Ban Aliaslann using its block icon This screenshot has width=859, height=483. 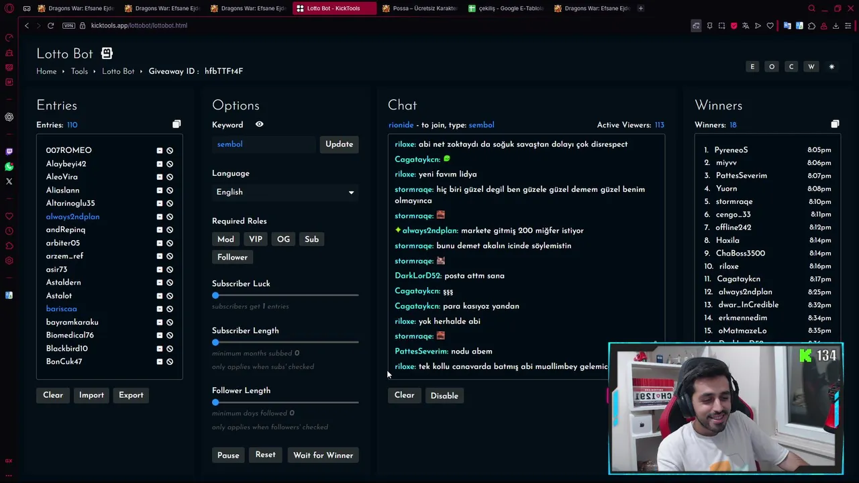pos(170,191)
